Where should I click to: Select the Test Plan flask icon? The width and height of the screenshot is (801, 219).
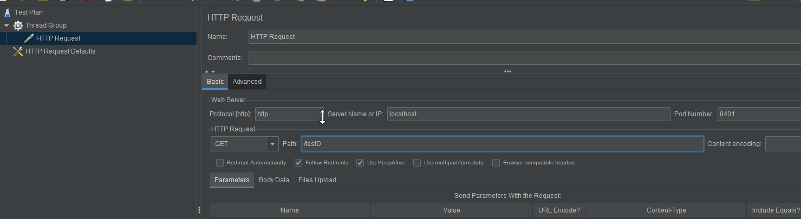[x=8, y=12]
